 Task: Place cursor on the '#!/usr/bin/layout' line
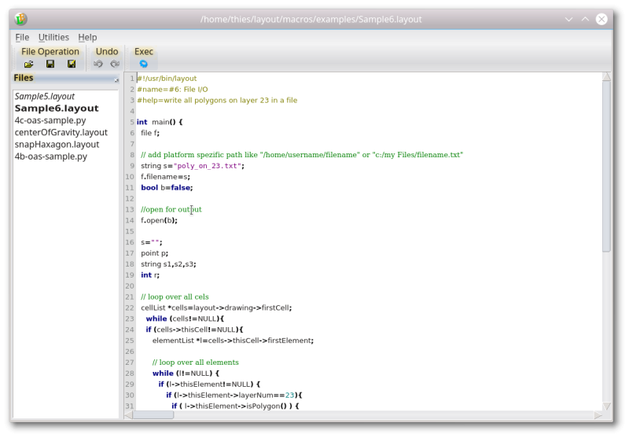click(167, 78)
